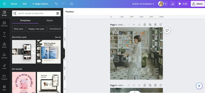Open the File menu
This screenshot has width=205, height=93.
(x=25, y=4)
